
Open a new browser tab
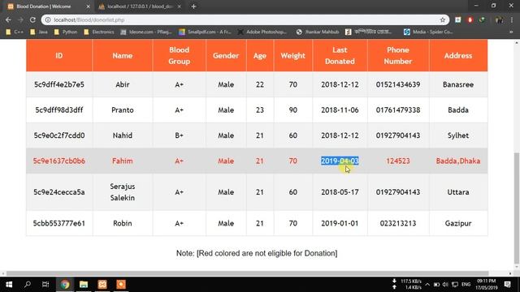(193, 6)
